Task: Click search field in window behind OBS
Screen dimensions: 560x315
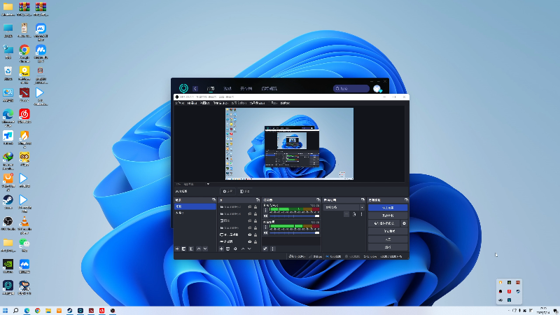Action: tap(351, 89)
